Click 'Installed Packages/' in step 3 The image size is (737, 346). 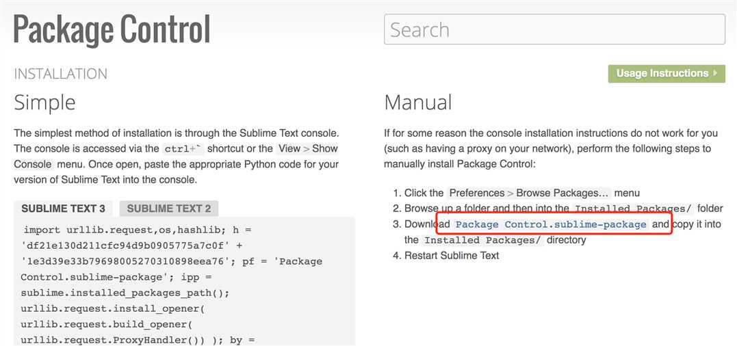coord(483,241)
